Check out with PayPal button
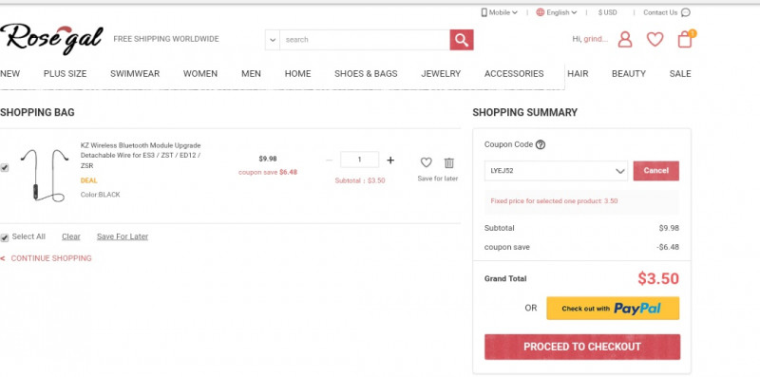 613,309
